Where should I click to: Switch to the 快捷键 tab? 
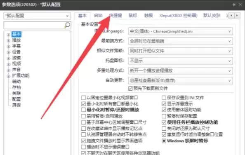(115, 15)
